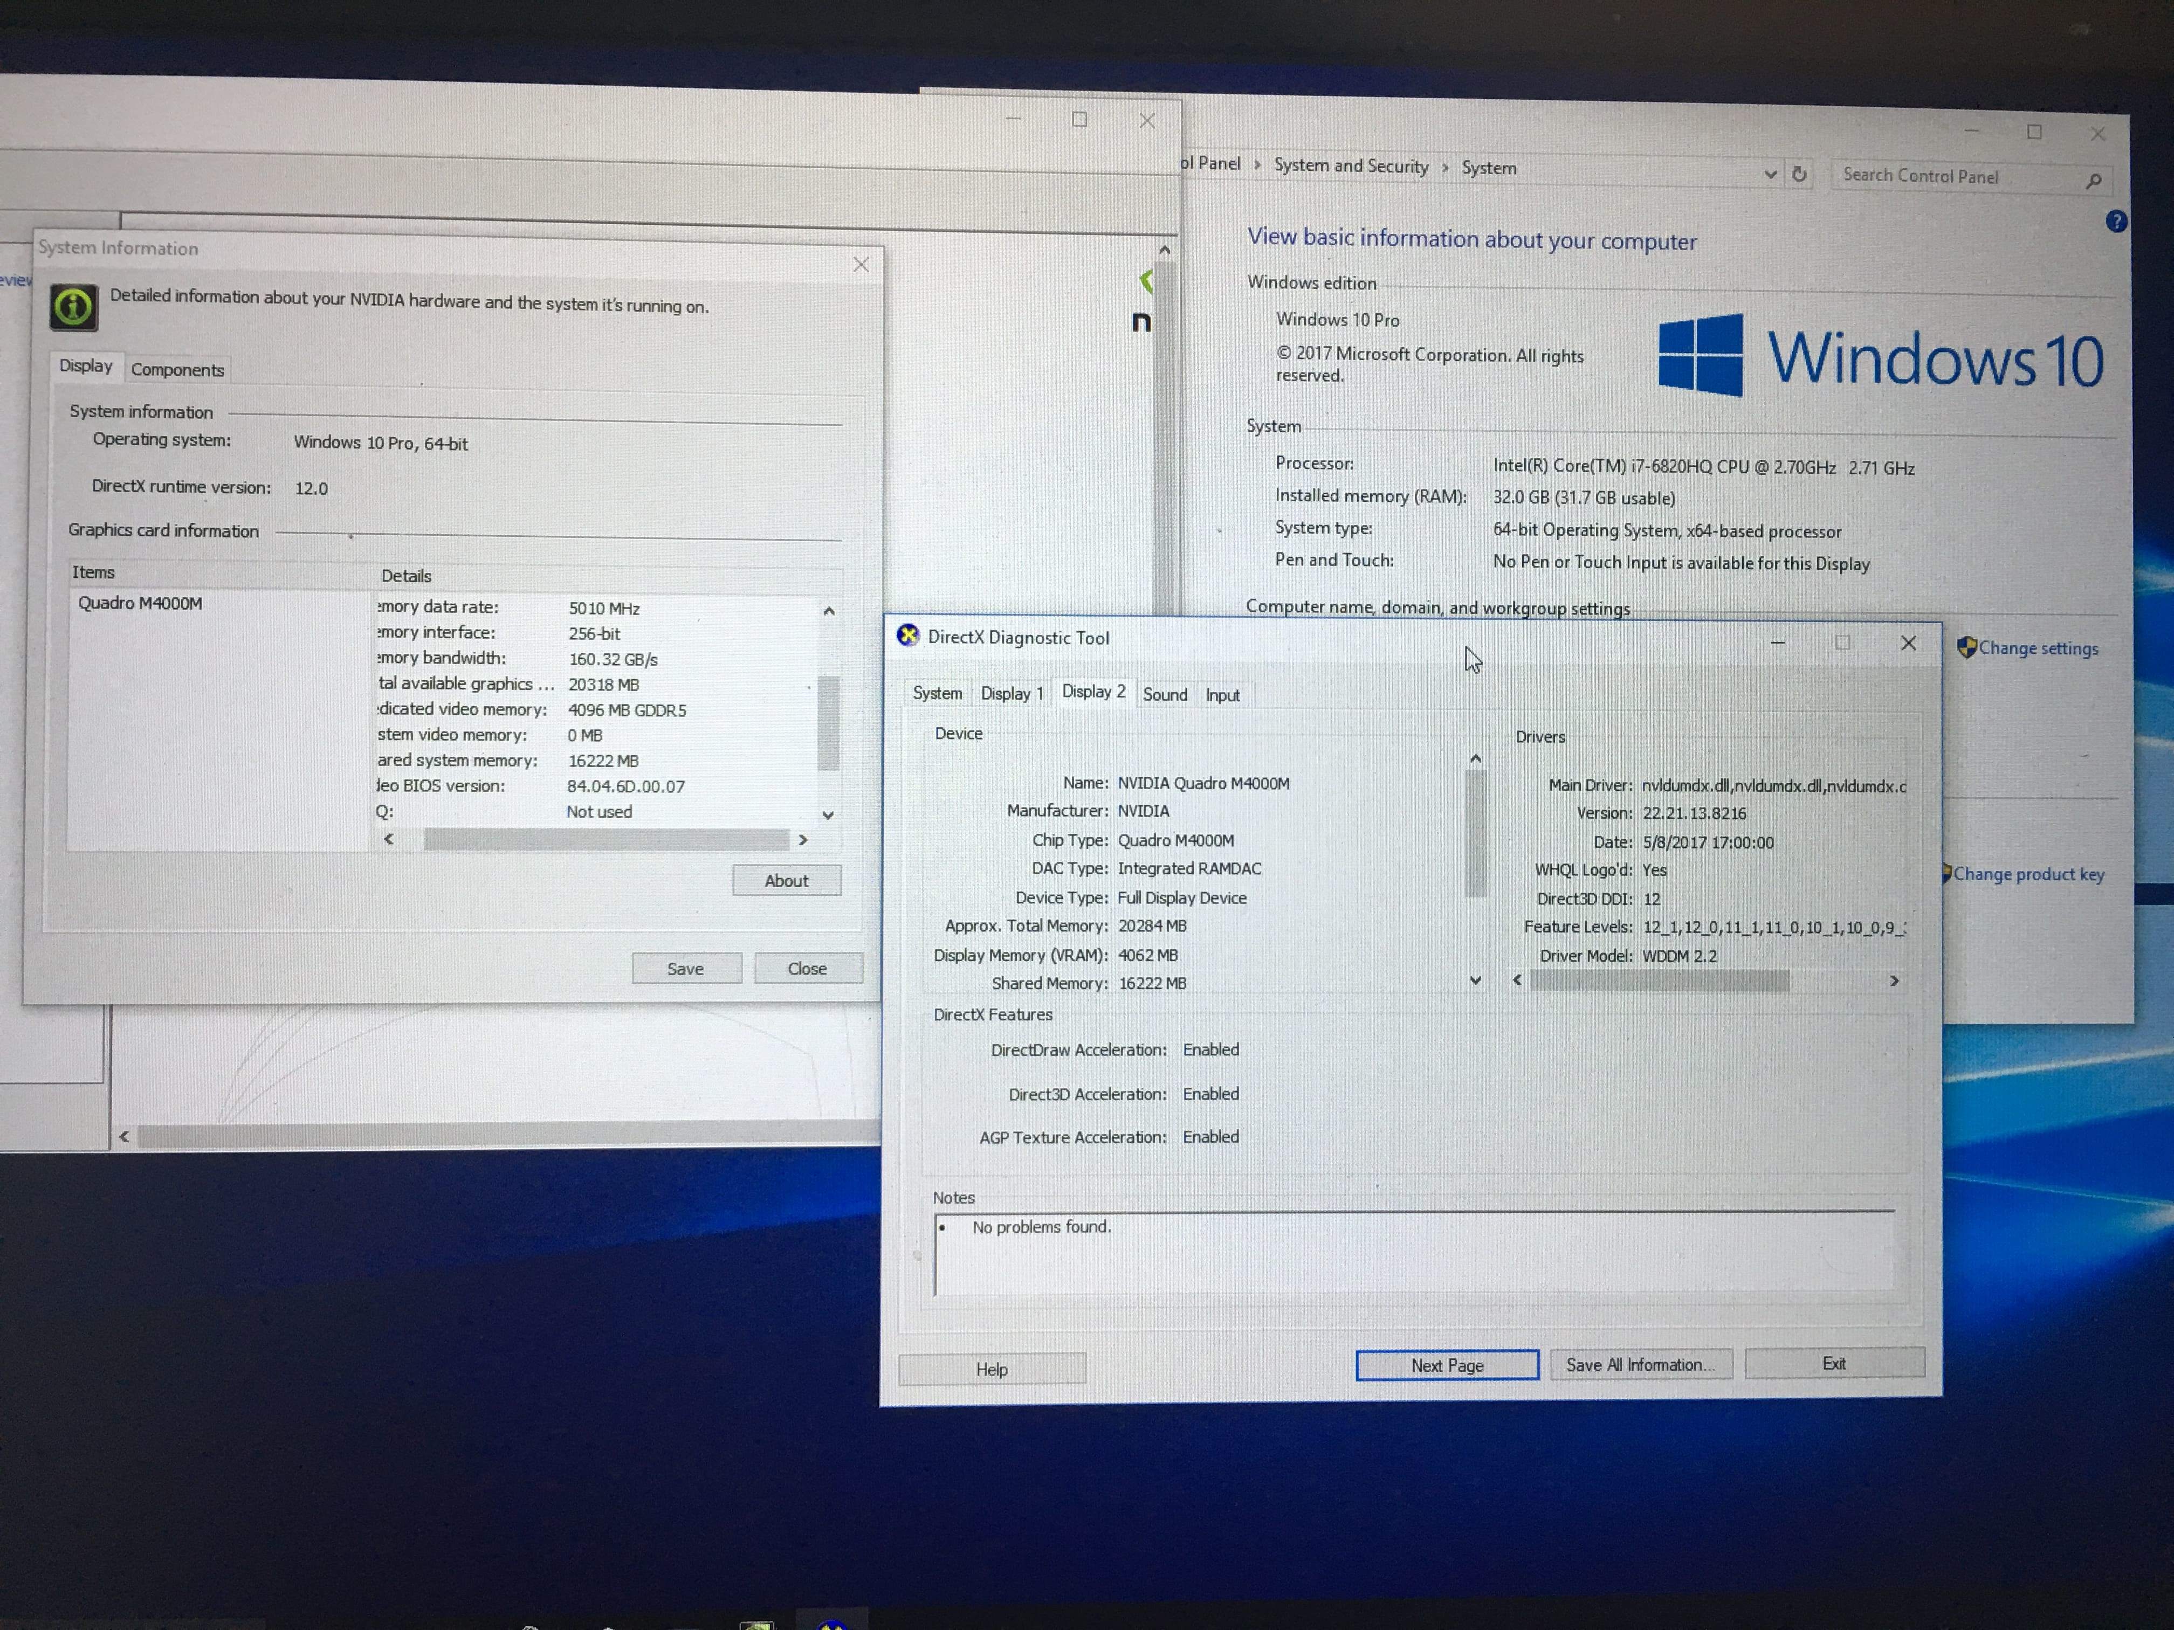Click the '4096 MB GDDR5' video memory value
The height and width of the screenshot is (1630, 2174).
pyautogui.click(x=627, y=709)
